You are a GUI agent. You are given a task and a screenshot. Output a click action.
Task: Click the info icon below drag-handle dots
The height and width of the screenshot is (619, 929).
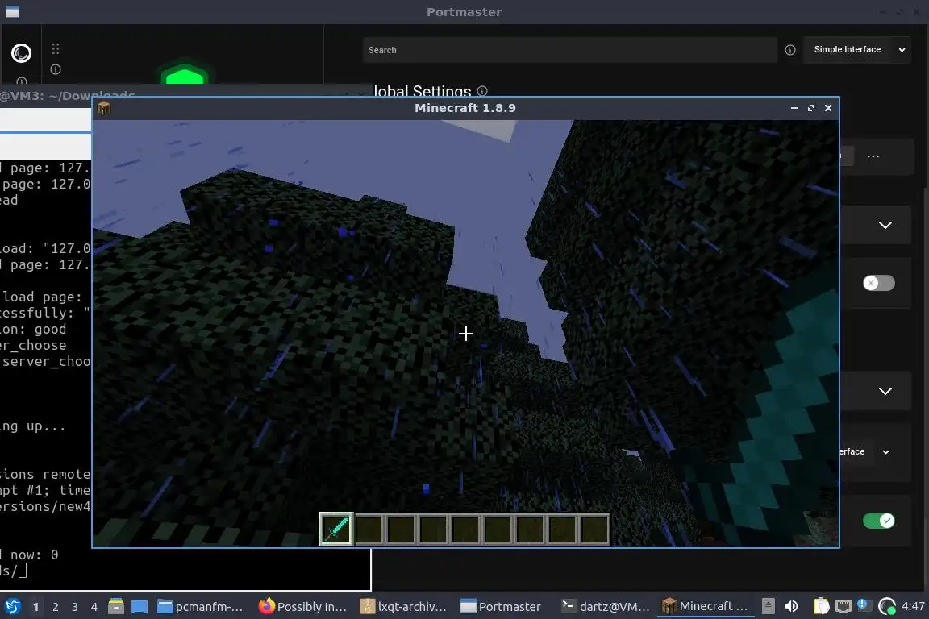click(x=56, y=69)
